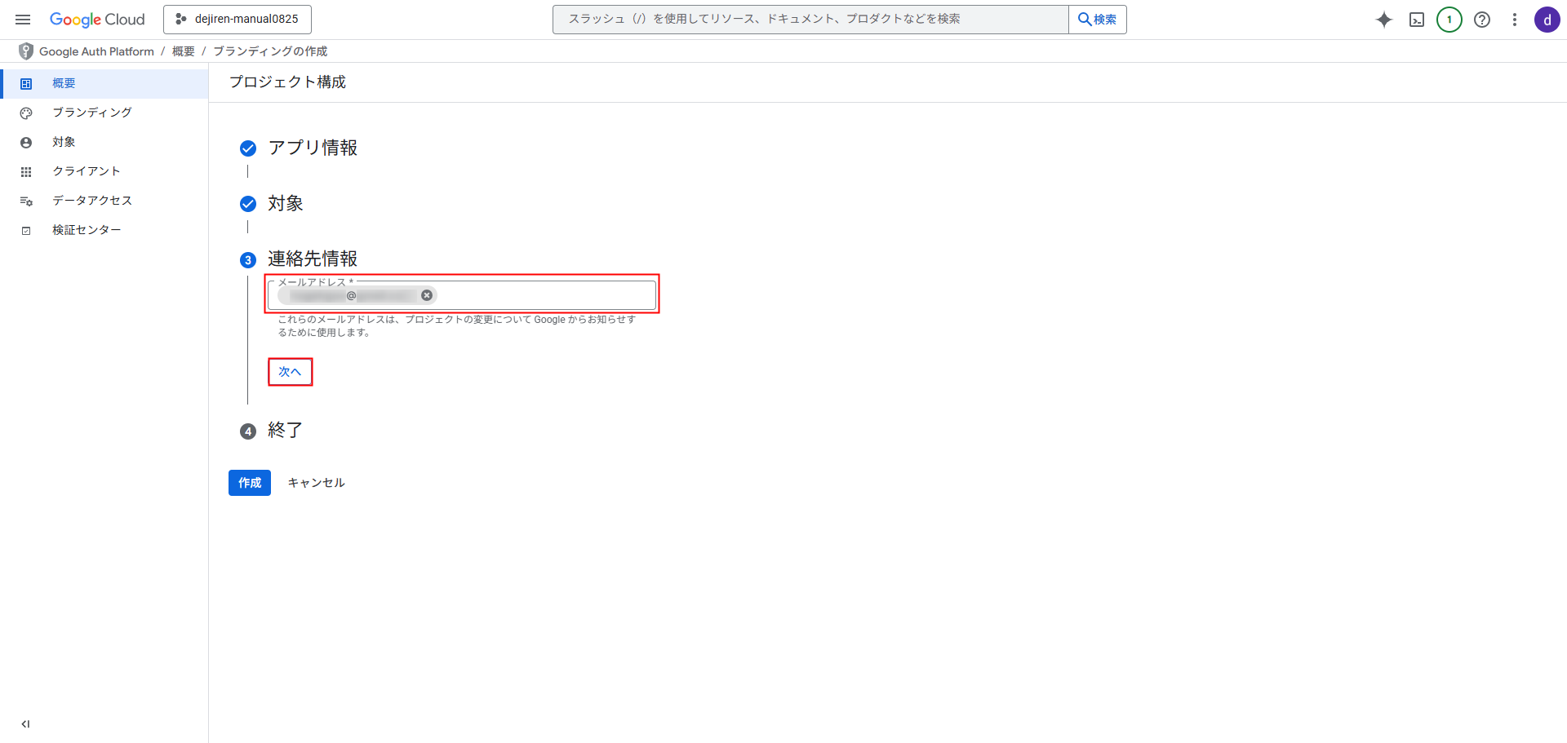Screen dimensions: 1567x743
Task: Remove the email chip with X icon
Action: click(x=426, y=295)
